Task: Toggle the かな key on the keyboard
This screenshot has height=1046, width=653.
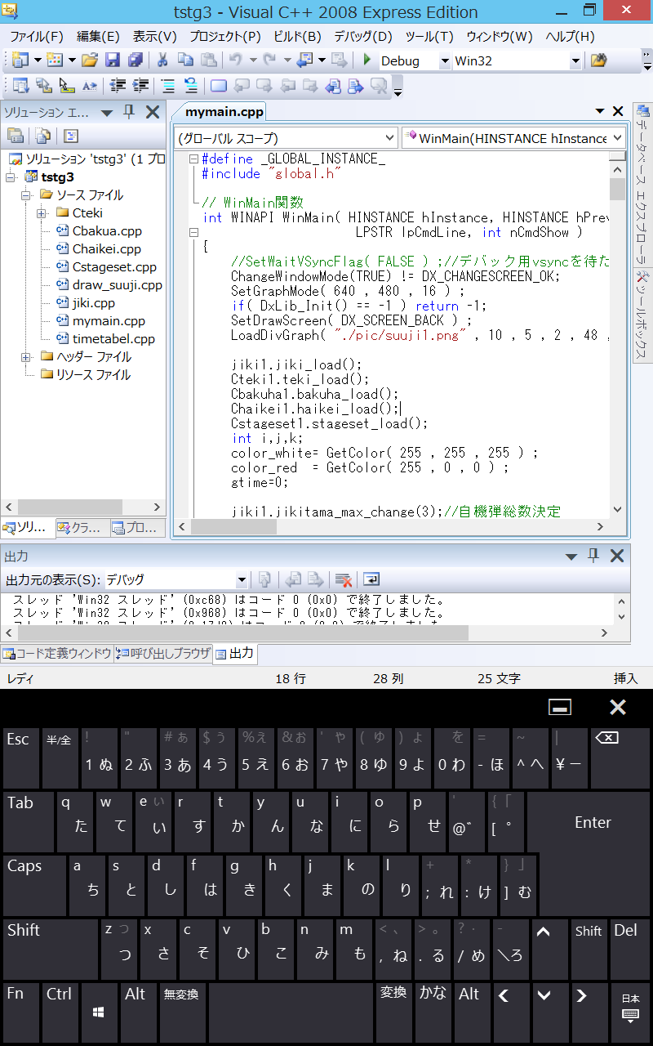Action: (433, 1012)
